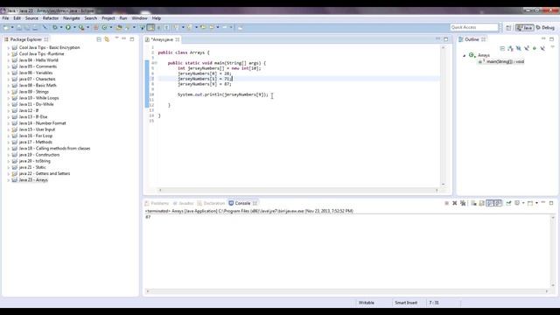The height and width of the screenshot is (315, 560).
Task: Select main(String[]) method in Outline
Action: pos(501,61)
